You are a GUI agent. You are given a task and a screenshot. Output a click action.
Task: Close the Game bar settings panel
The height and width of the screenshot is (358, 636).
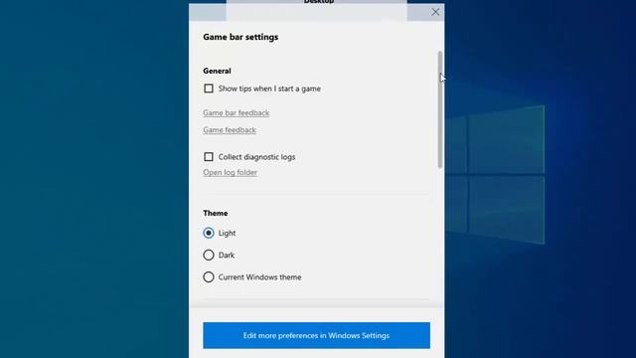435,12
